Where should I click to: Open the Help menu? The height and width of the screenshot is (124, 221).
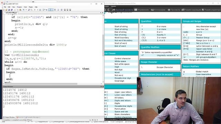pos(36,7)
